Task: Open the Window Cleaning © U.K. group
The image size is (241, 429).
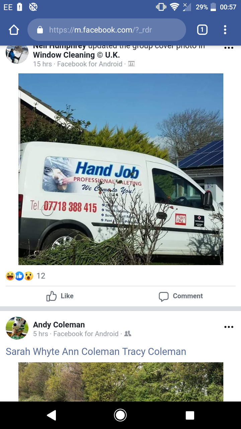Action: pyautogui.click(x=76, y=55)
